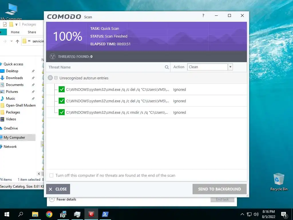Open the Recycle Bin desktop icon
Image resolution: width=293 pixels, height=220 pixels.
279,182
